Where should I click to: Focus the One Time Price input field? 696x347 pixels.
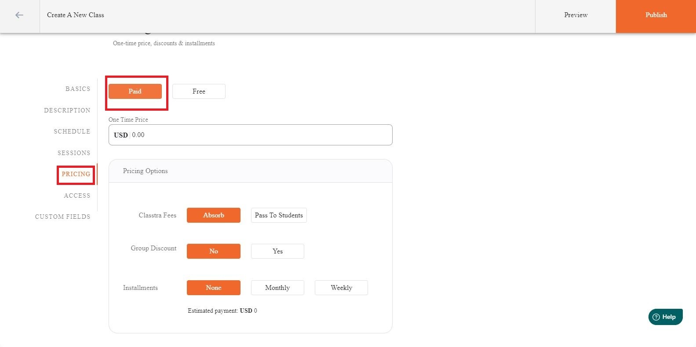coord(251,135)
